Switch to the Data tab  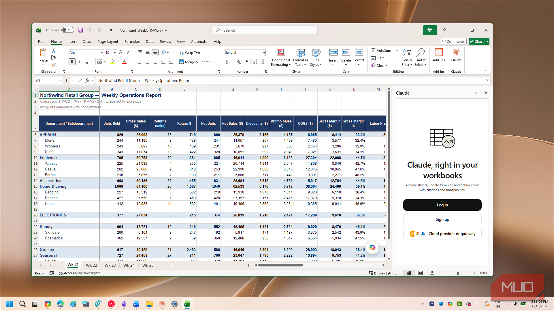coord(150,41)
